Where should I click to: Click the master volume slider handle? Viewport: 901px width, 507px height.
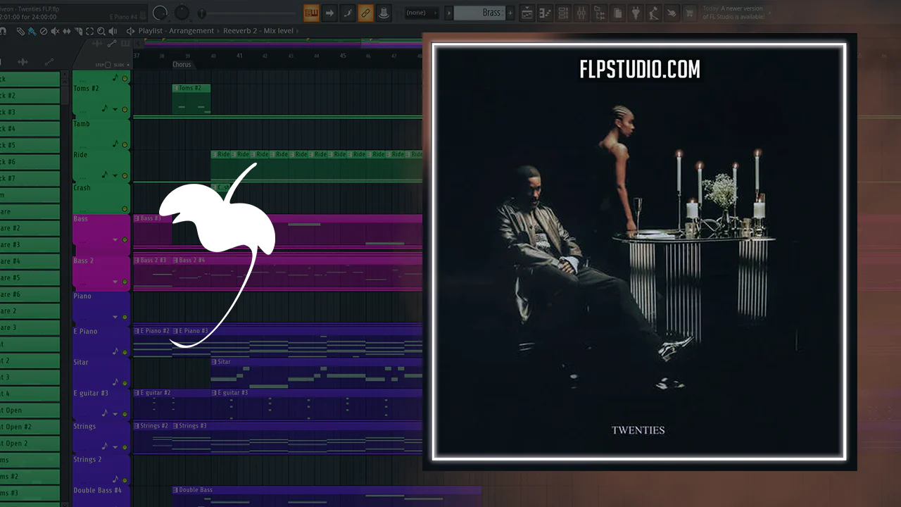point(202,13)
